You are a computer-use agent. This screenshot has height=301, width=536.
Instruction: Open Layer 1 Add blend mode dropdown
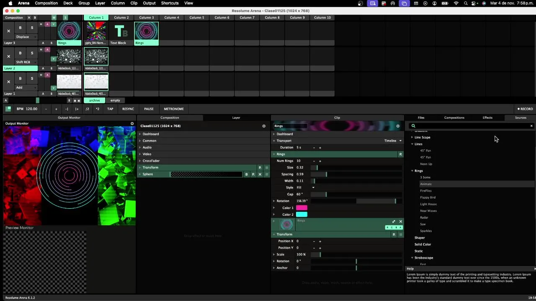pyautogui.click(x=26, y=87)
